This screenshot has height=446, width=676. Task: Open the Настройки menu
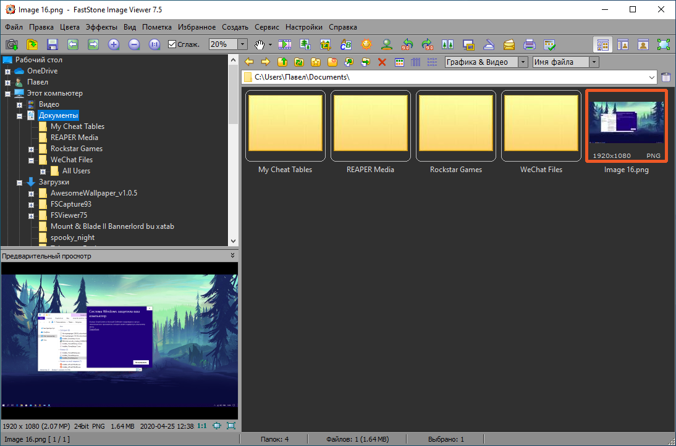point(304,27)
